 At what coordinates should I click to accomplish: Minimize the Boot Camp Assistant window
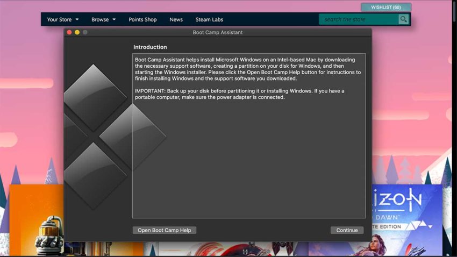(x=77, y=32)
